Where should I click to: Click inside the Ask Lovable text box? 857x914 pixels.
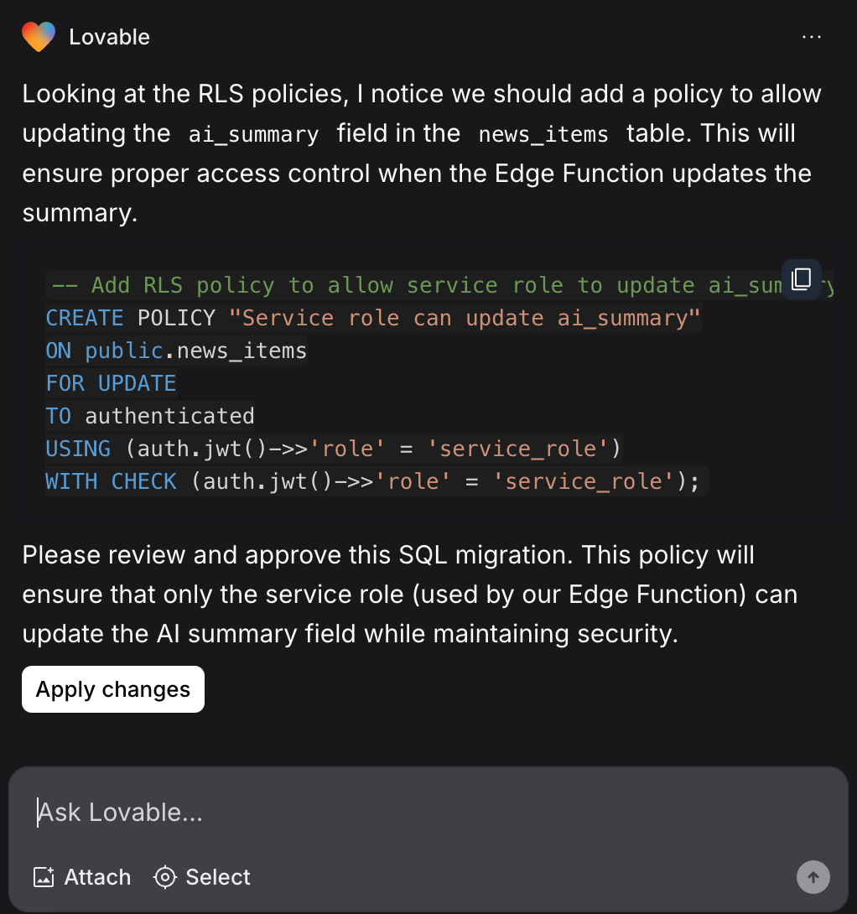(252, 811)
